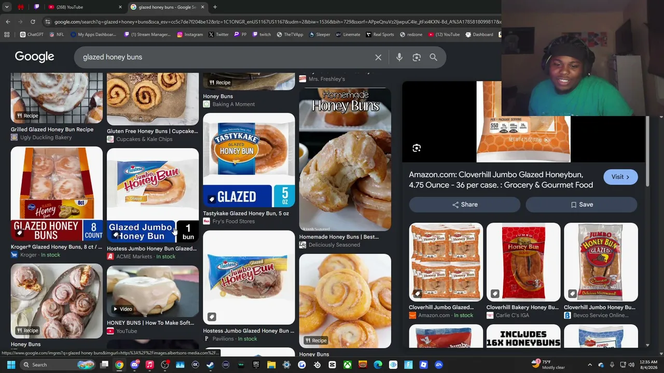Expand the tab search dropdown arrow

[x=7, y=7]
